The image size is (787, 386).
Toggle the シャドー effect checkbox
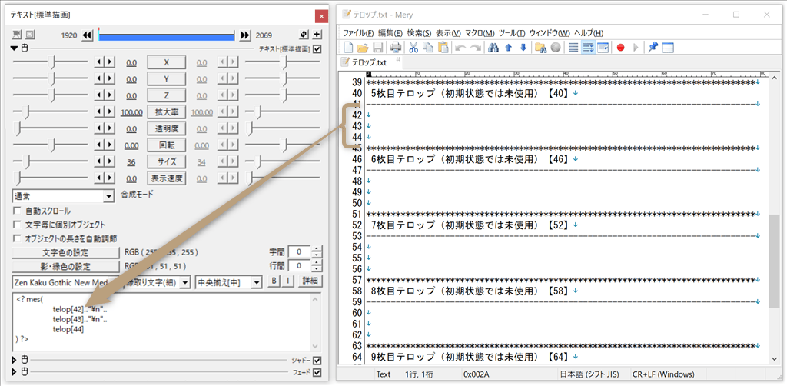(317, 361)
